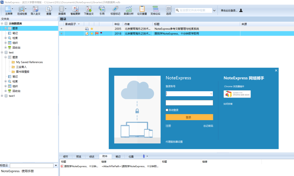Open the 在线检索 online search tool
This screenshot has width=294, height=176.
click(x=22, y=10)
